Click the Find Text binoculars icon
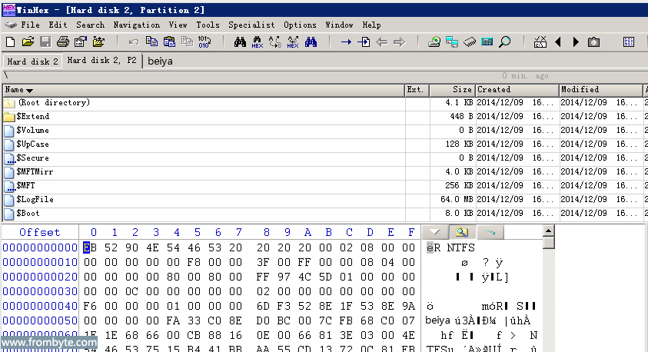 tap(240, 42)
